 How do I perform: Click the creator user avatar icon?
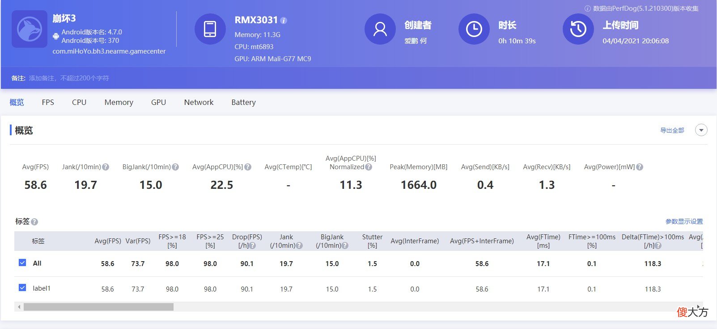[x=380, y=29]
